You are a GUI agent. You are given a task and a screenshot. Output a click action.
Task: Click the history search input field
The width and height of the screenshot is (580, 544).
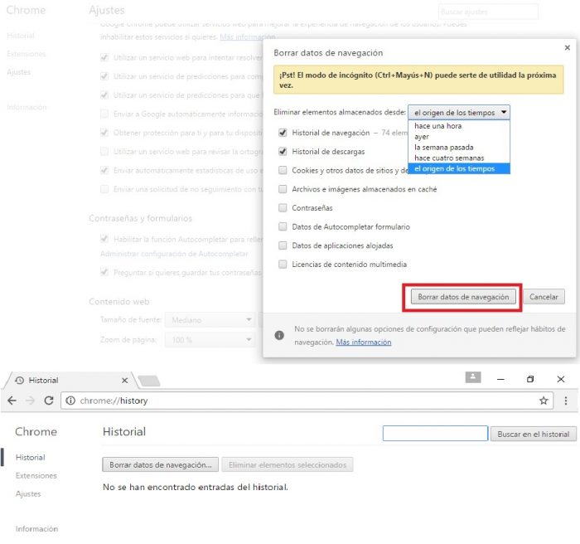click(435, 434)
